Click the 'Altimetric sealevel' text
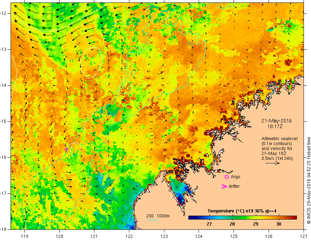The width and height of the screenshot is (311, 240). pos(280,139)
